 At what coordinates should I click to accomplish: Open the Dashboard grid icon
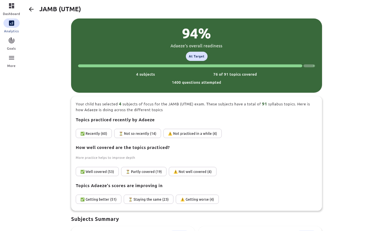click(12, 6)
